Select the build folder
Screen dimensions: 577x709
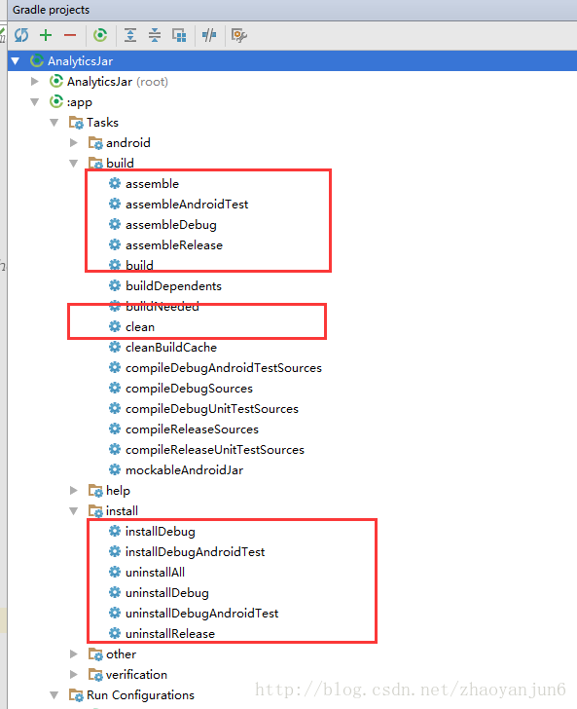pyautogui.click(x=120, y=164)
